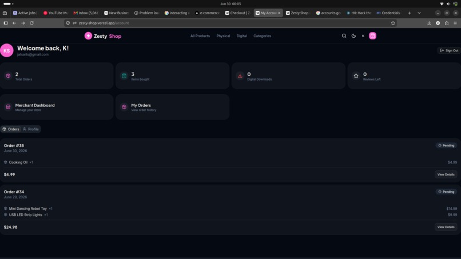Switch to the Orders tab

click(11, 129)
